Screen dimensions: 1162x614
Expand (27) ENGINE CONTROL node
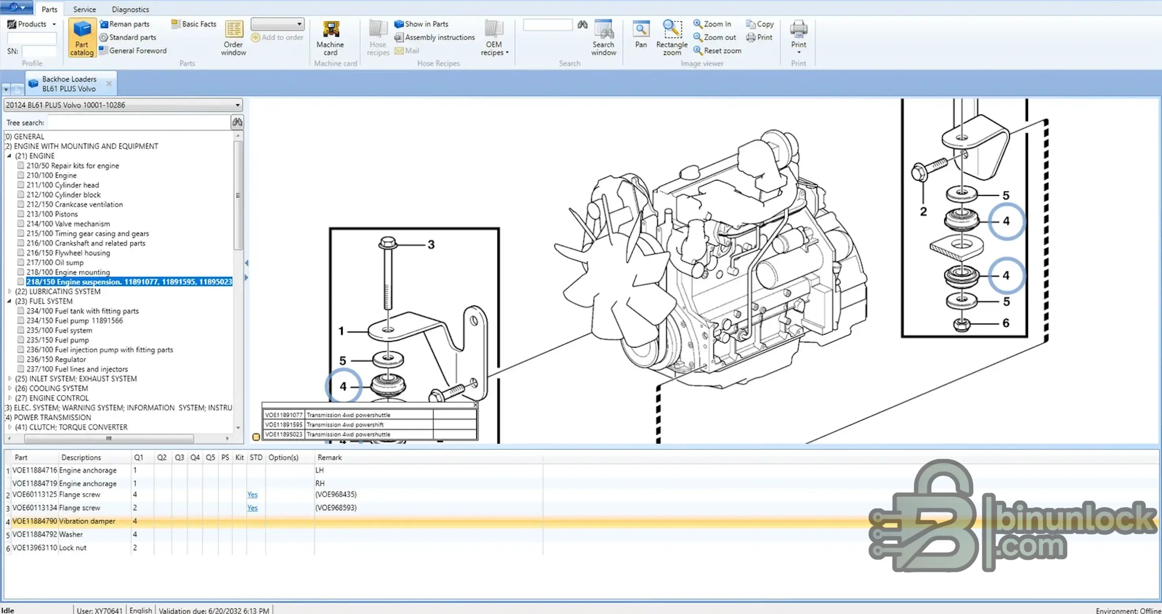pos(9,398)
